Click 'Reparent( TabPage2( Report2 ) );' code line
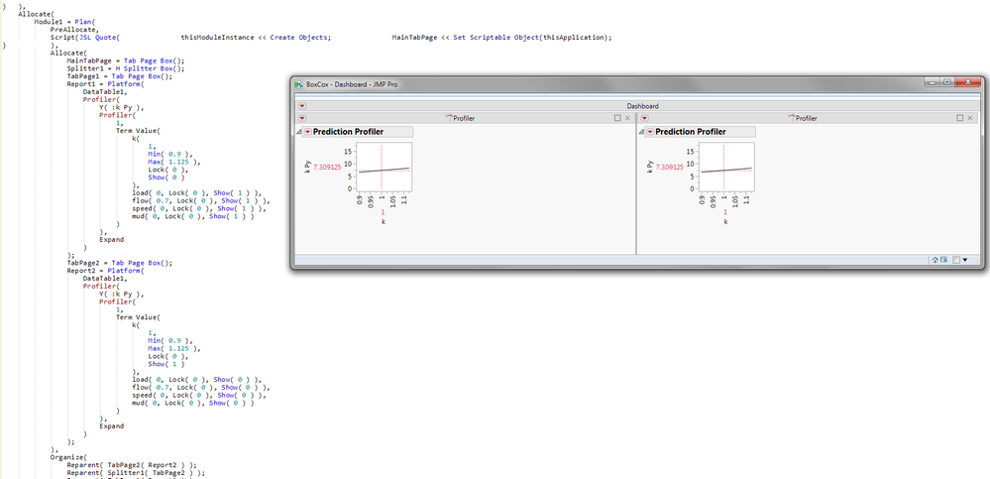Screen dimensions: 990x479 tap(132, 465)
